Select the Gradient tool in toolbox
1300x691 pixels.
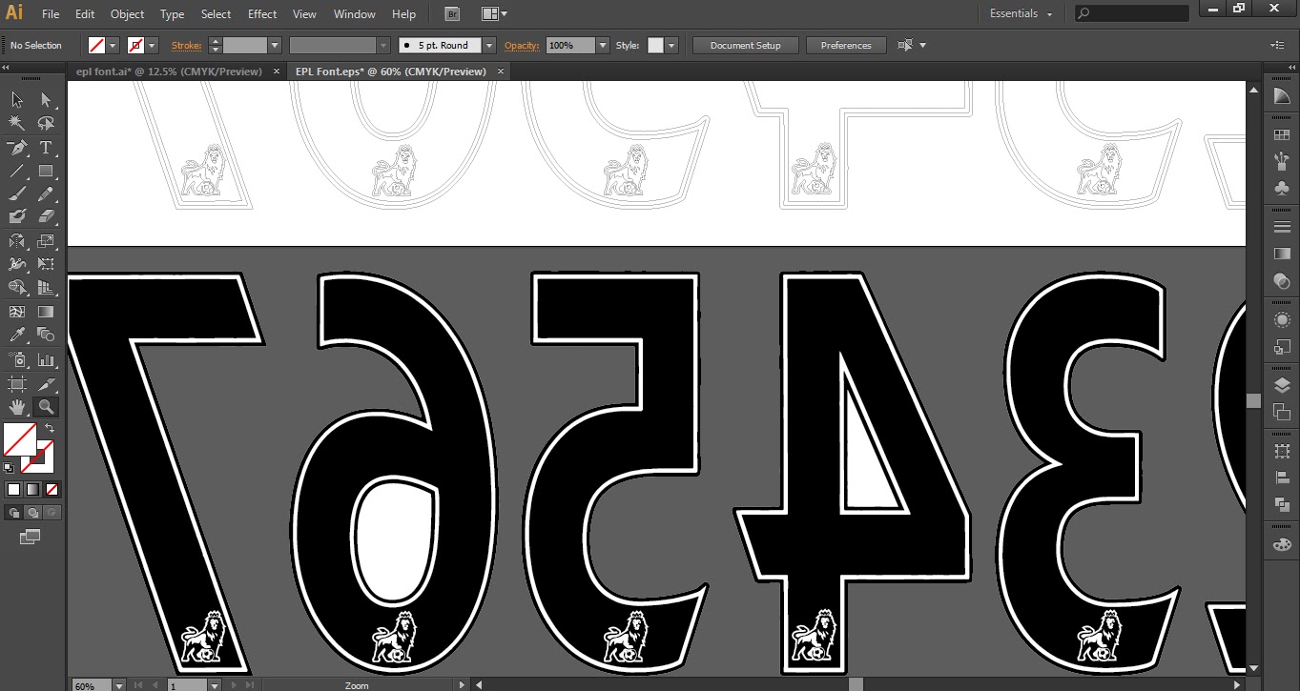click(x=45, y=312)
